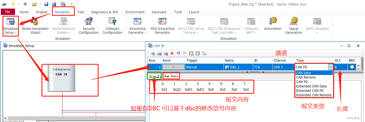Screen dimensions: 365x122
Task: Start measurement with the lightning bolt icon
Action: (x=13, y=4)
